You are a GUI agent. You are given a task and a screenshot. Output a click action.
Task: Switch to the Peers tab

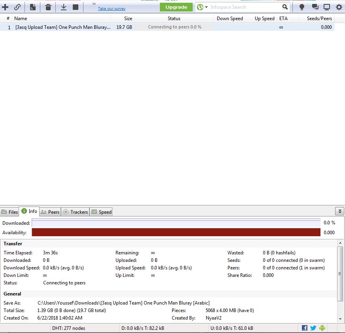coord(50,212)
